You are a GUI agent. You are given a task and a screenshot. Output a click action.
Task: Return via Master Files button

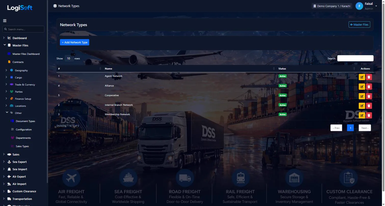(359, 25)
